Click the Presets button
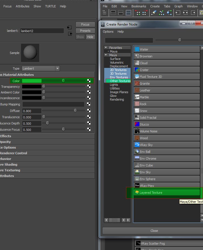The height and width of the screenshot is (250, 203). tap(85, 31)
